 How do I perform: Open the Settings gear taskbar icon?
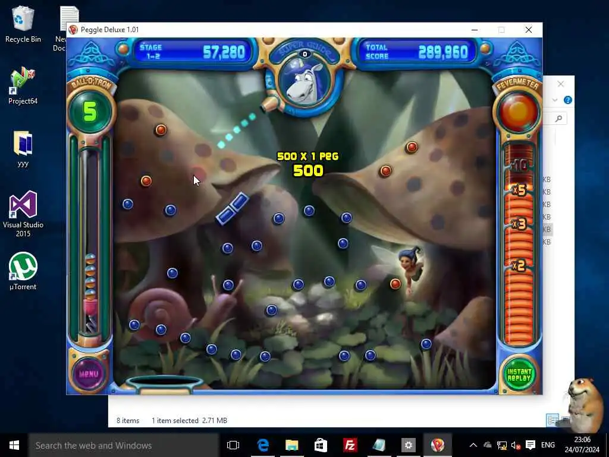coord(408,445)
